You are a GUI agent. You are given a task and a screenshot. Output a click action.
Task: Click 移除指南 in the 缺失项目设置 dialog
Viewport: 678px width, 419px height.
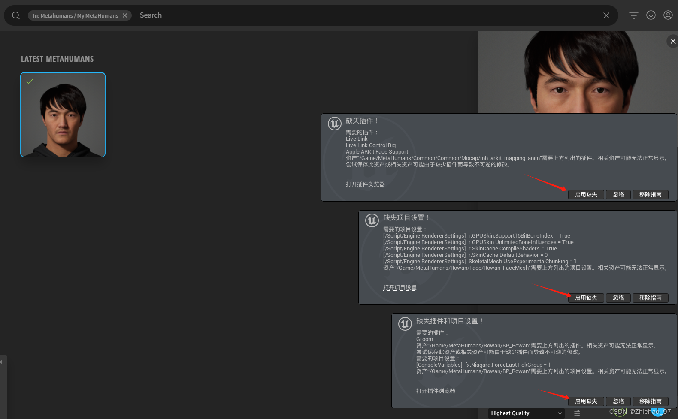[651, 298]
